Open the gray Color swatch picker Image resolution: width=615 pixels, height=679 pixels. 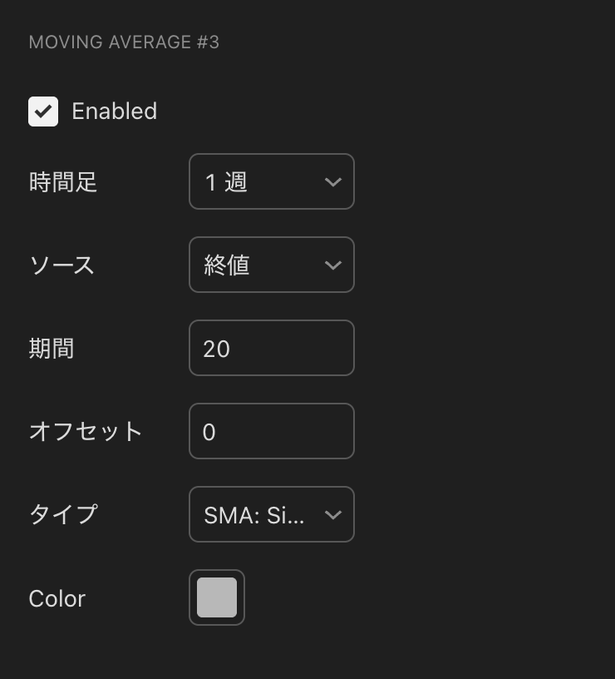click(217, 597)
